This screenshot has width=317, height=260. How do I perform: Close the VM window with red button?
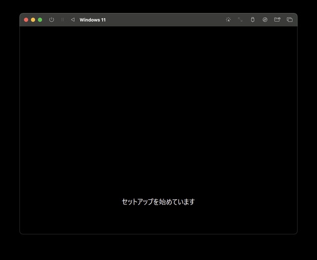pos(26,20)
